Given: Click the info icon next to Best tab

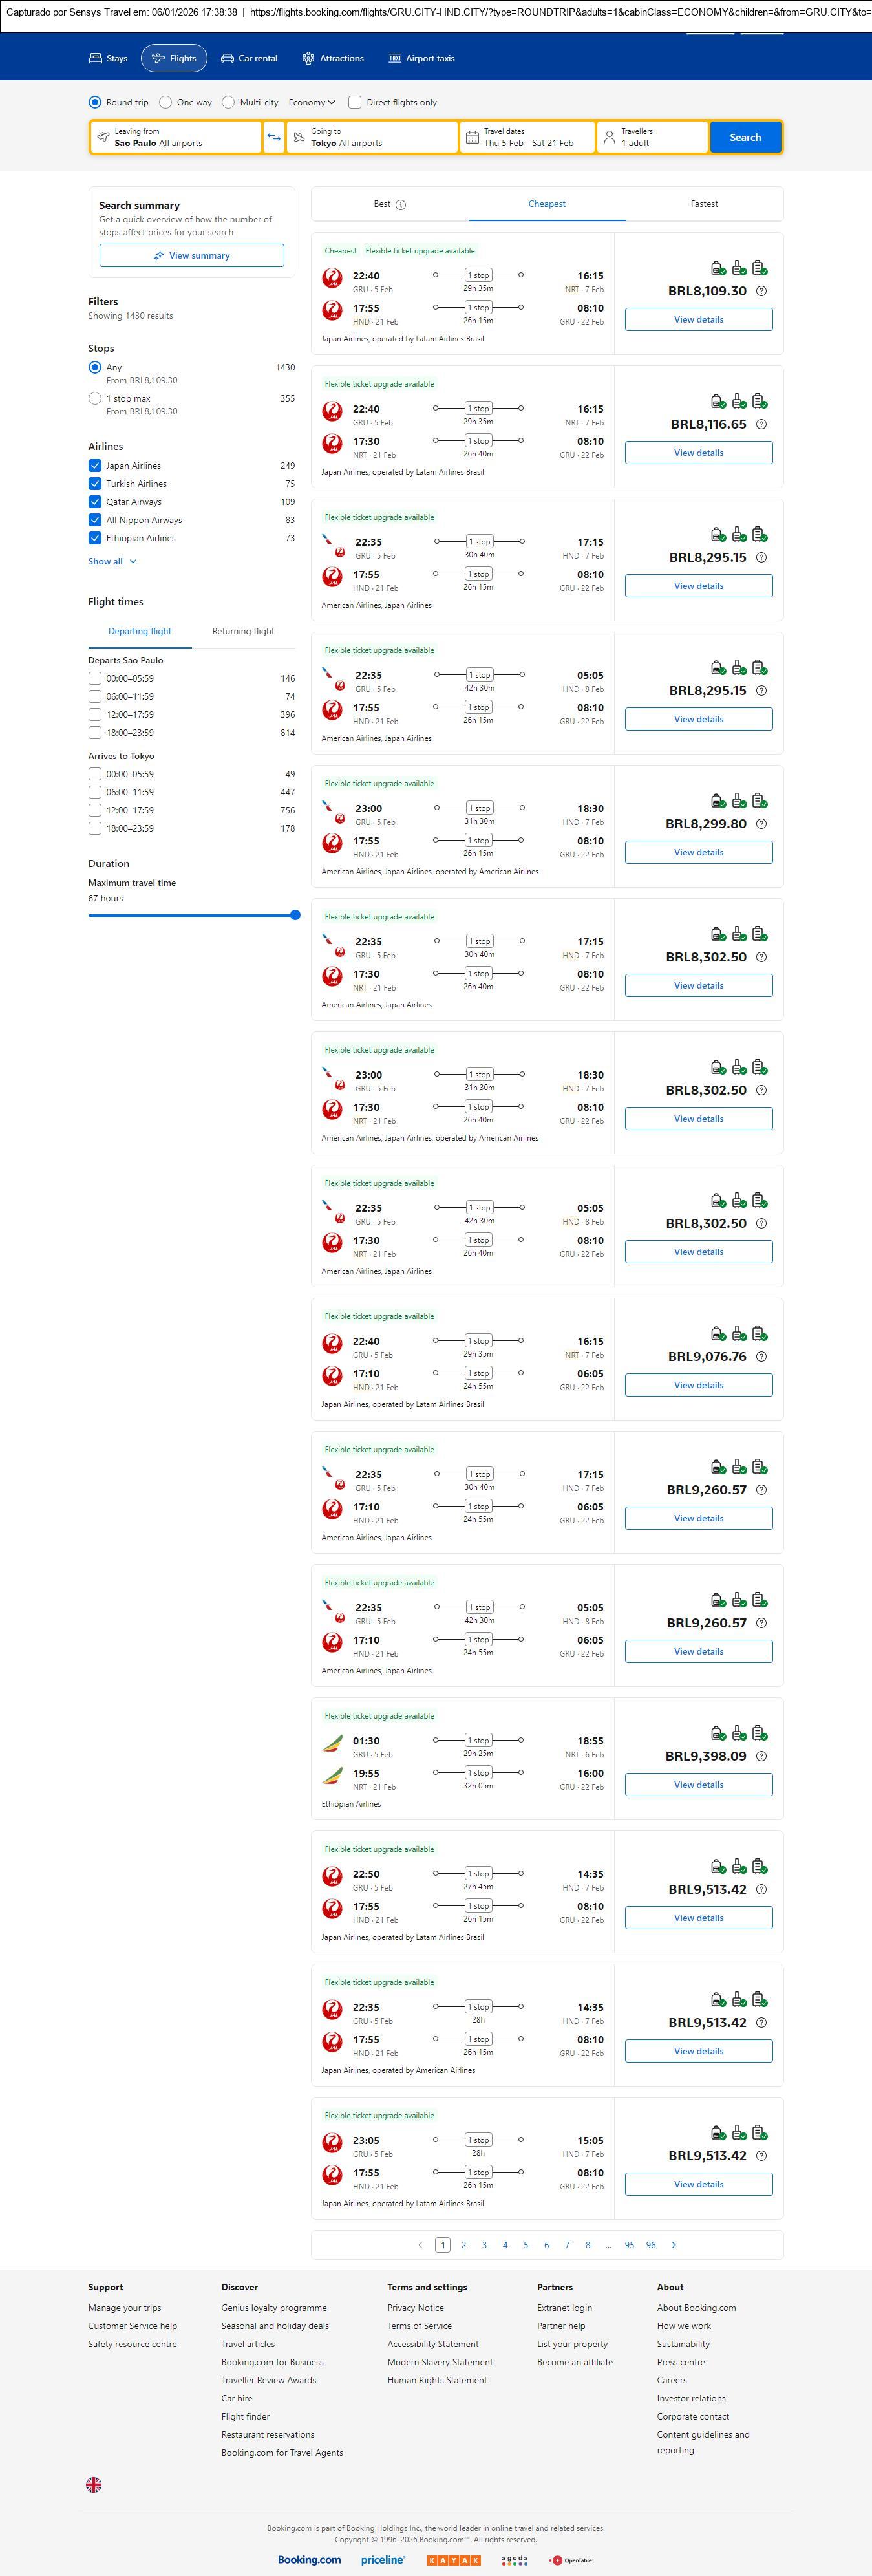Looking at the screenshot, I should (400, 205).
